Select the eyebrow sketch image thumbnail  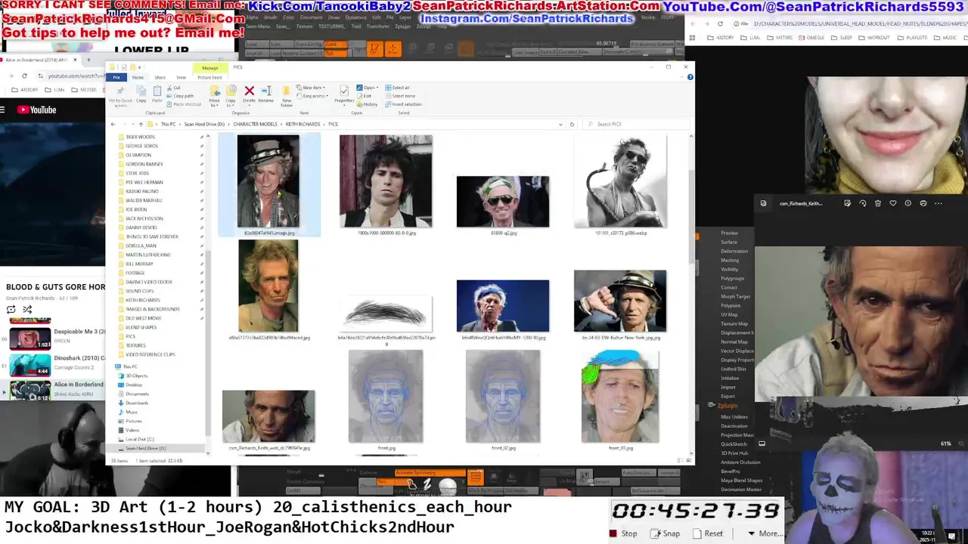click(x=386, y=312)
